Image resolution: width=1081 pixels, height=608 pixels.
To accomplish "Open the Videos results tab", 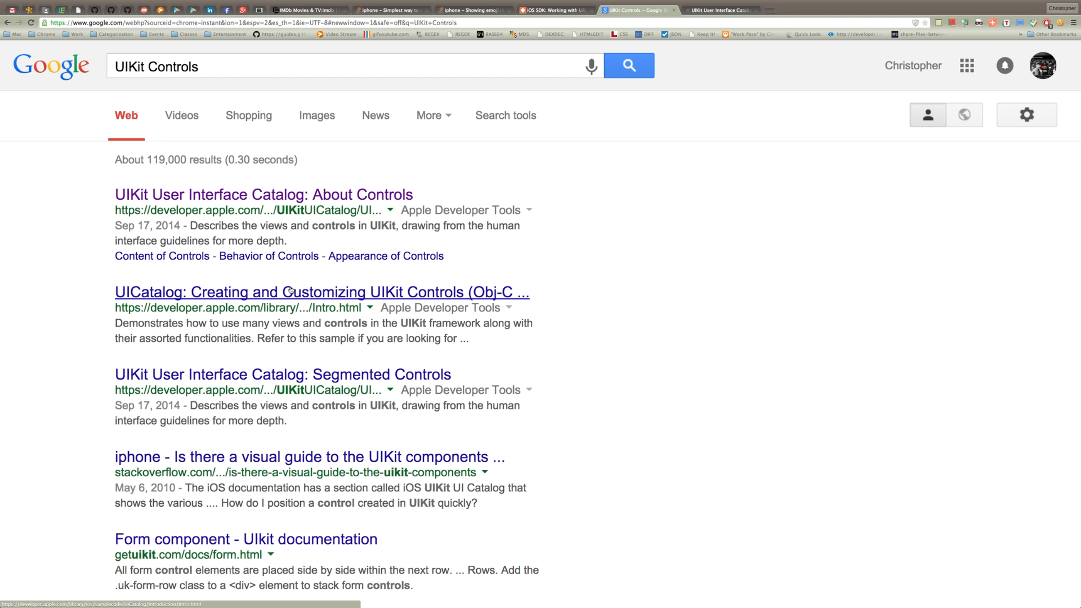I will [182, 115].
